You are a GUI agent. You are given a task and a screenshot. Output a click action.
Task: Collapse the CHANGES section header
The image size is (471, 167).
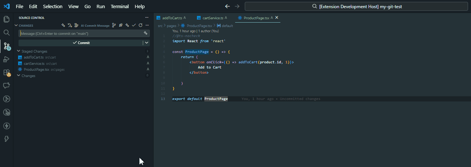[x=16, y=26]
